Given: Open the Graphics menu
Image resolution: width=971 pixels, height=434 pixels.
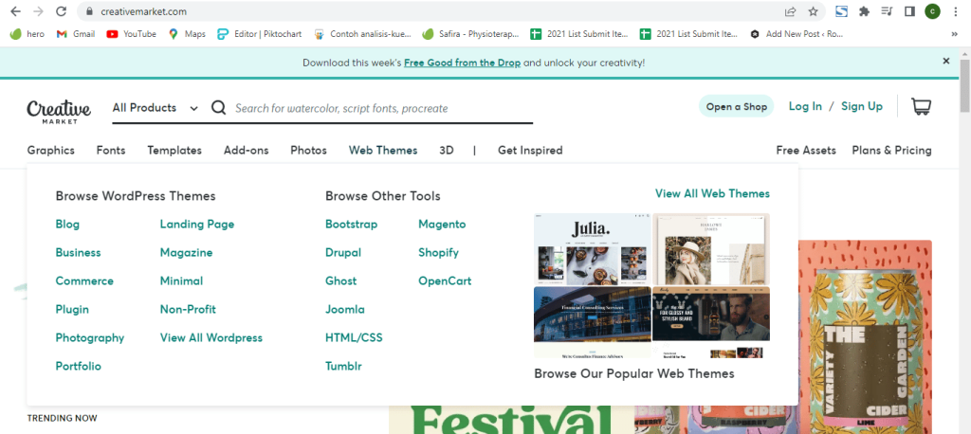Looking at the screenshot, I should [x=51, y=151].
